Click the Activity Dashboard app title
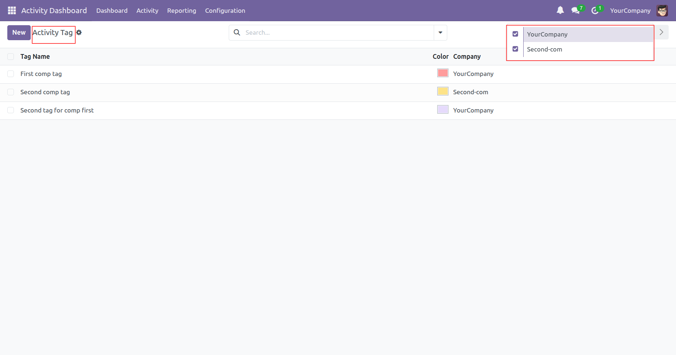This screenshot has height=355, width=676. [54, 11]
